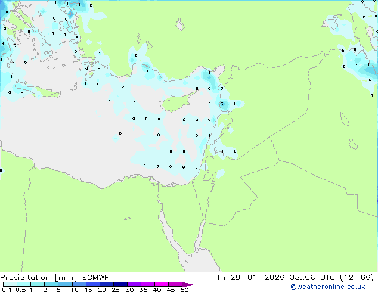The width and height of the screenshot is (378, 292).
Task: Select the 20 to 25 mm legend swatch
Action: point(107,284)
